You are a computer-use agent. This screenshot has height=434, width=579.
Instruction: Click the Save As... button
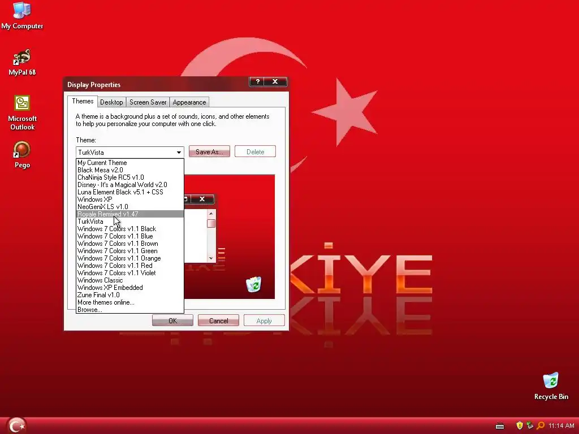209,151
